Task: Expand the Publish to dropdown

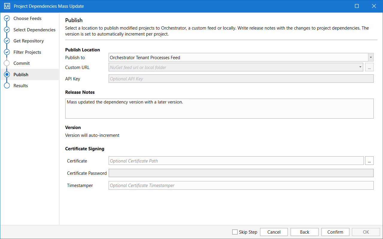Action: pos(371,57)
